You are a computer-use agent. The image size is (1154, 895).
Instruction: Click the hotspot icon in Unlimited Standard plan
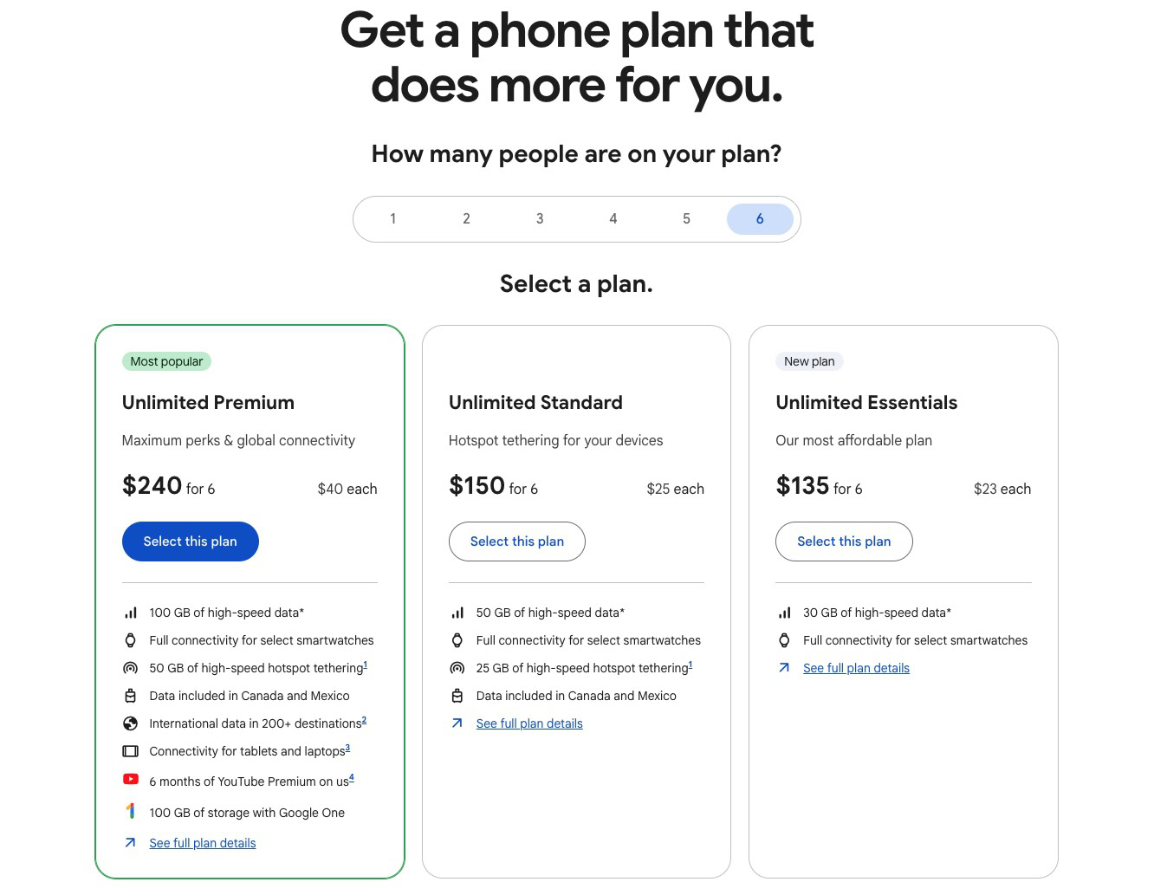pos(457,668)
